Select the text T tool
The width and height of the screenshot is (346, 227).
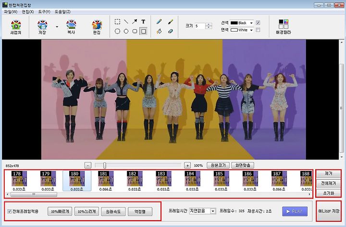coord(143,22)
